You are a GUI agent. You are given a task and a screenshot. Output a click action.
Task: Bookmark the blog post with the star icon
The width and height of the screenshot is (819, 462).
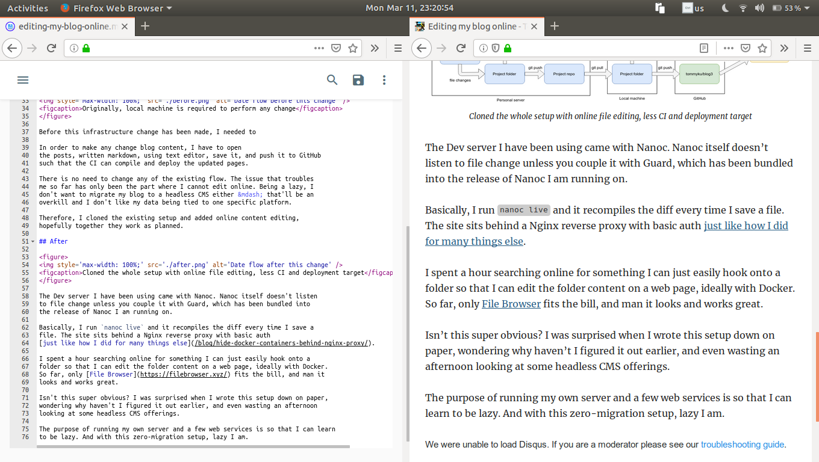pyautogui.click(x=763, y=48)
